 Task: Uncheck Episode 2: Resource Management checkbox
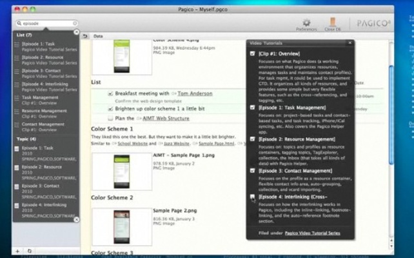click(252, 139)
